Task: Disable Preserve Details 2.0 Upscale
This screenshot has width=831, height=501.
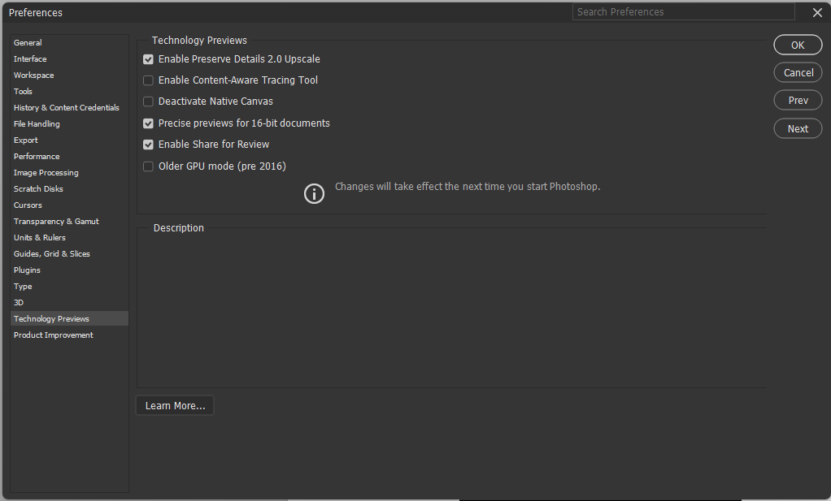Action: point(148,58)
